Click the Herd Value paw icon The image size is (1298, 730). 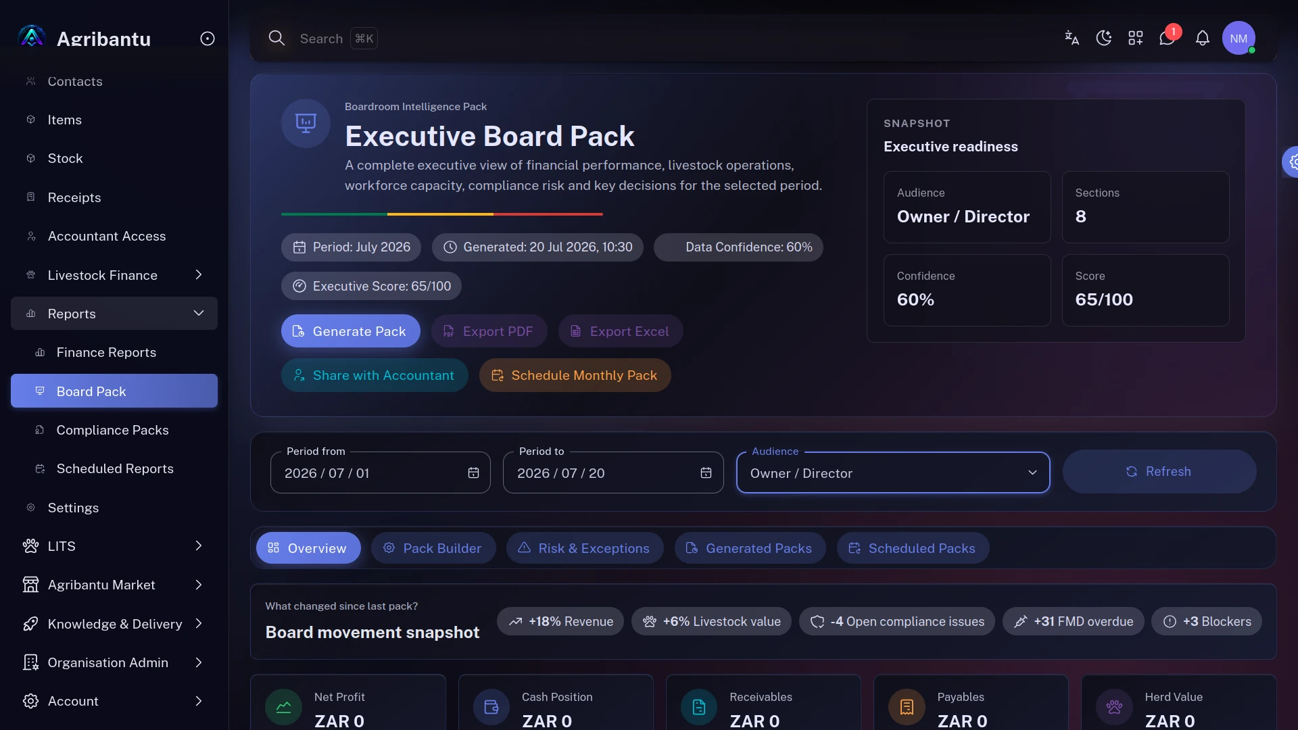1114,707
